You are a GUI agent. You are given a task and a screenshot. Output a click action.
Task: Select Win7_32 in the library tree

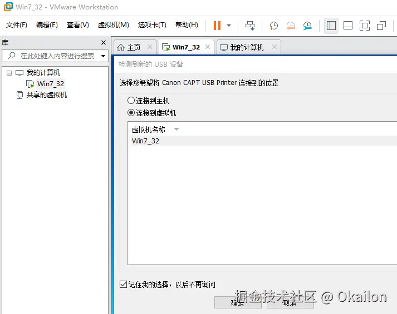pyautogui.click(x=51, y=83)
